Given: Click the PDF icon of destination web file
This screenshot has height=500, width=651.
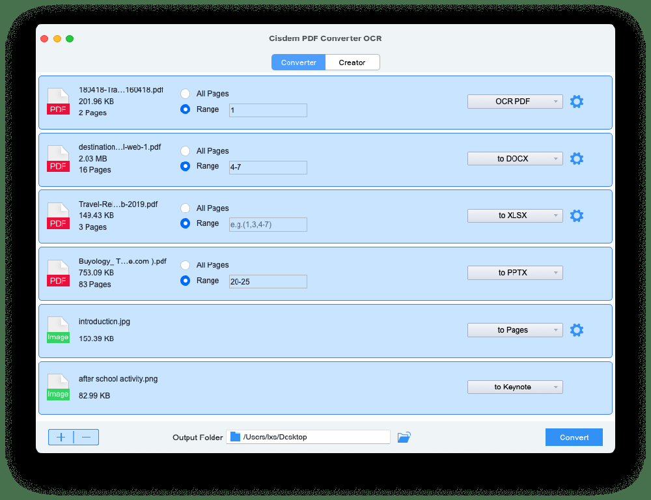Looking at the screenshot, I should pyautogui.click(x=58, y=159).
